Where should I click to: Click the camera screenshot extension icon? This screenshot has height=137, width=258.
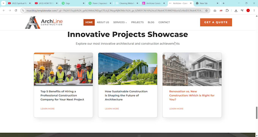pyautogui.click(x=215, y=11)
